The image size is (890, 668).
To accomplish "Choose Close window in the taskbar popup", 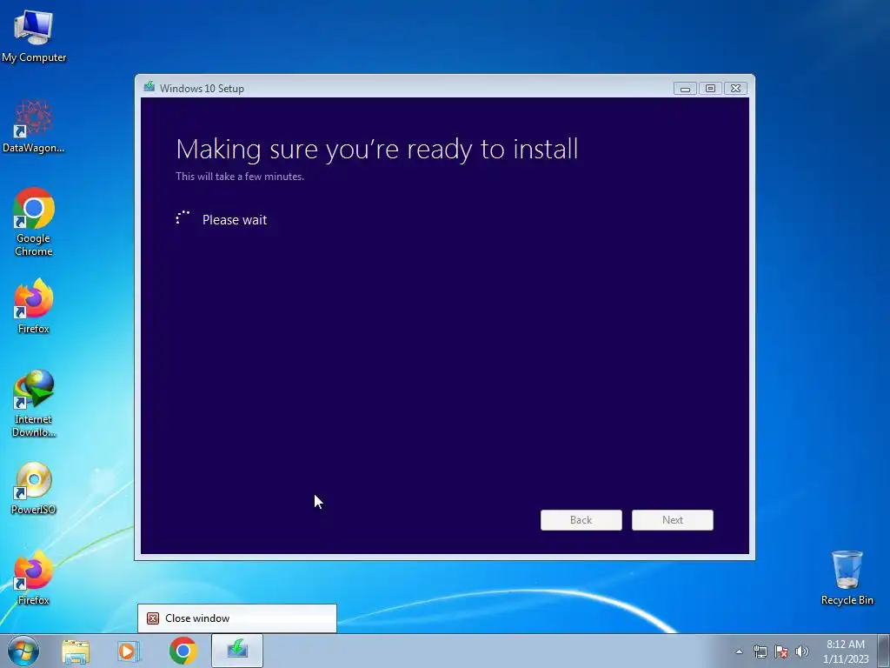I will (236, 618).
